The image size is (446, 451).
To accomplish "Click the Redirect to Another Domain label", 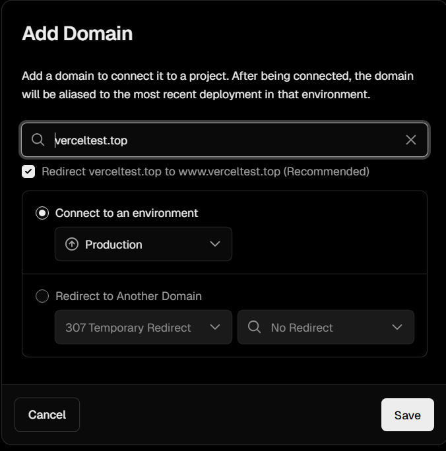I will (x=129, y=296).
